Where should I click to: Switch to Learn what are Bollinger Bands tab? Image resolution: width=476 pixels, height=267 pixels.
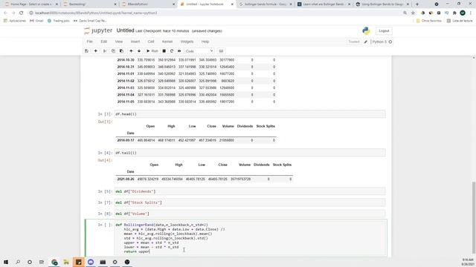pyautogui.click(x=324, y=4)
